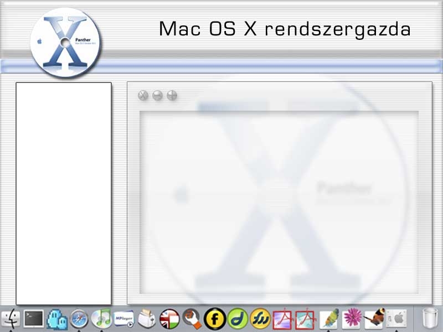This screenshot has height=332, width=443.
Task: Open Finder from the Dock
Action: click(11, 319)
